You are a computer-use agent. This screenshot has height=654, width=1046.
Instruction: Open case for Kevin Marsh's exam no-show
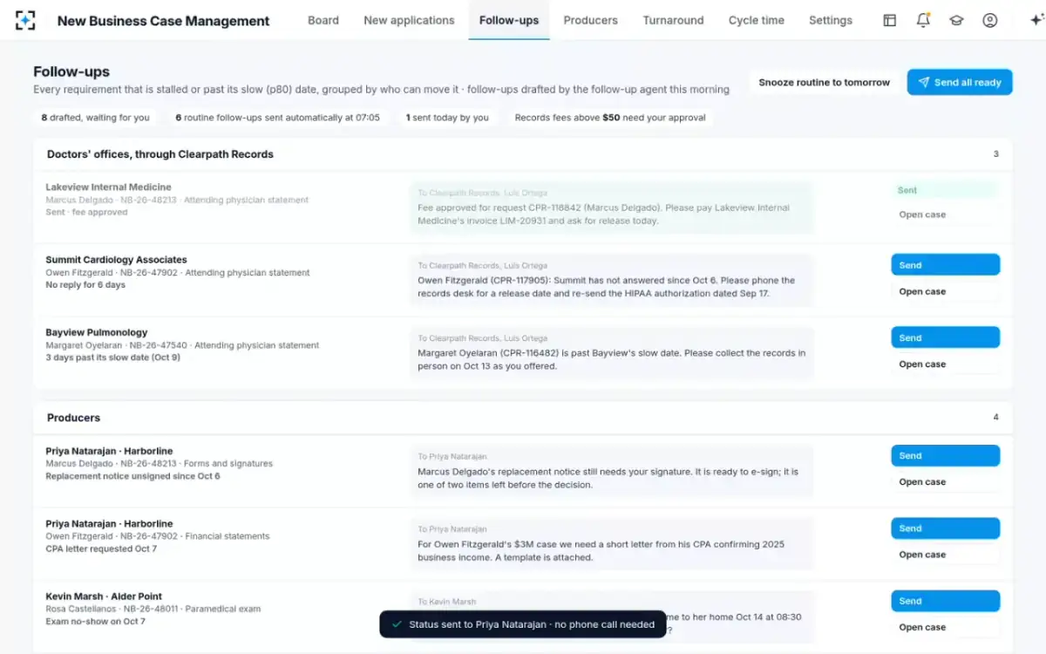point(945,627)
